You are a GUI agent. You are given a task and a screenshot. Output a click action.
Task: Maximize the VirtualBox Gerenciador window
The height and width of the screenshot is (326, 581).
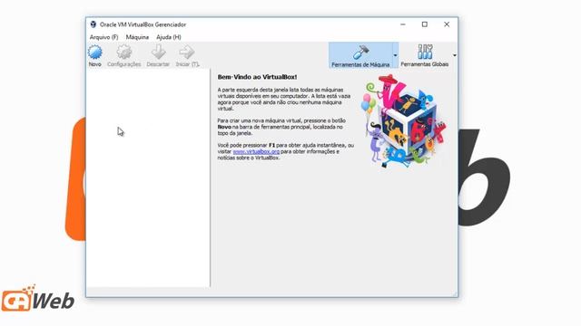[425, 24]
